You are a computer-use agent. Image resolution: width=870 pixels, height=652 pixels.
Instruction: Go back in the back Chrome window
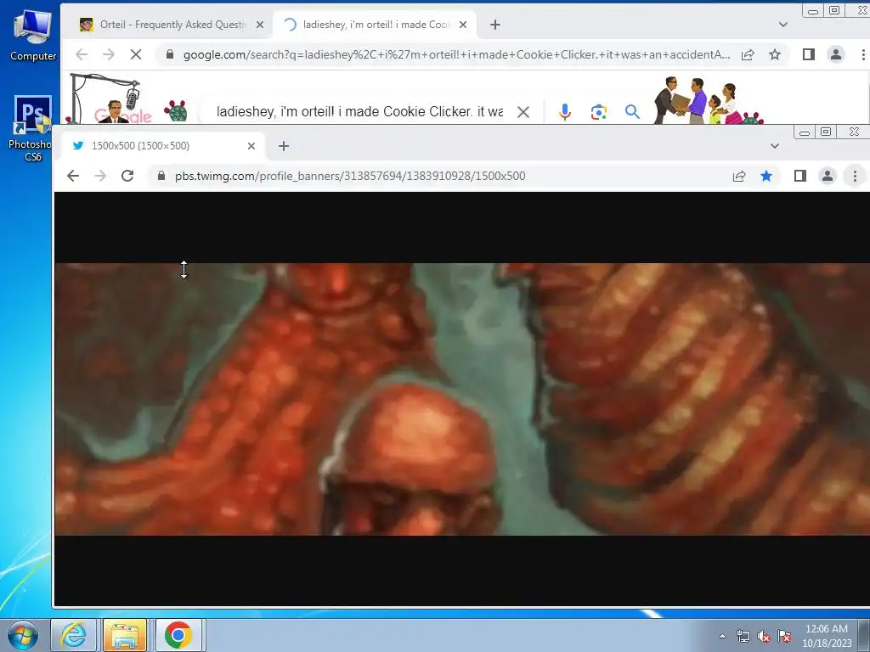point(82,54)
